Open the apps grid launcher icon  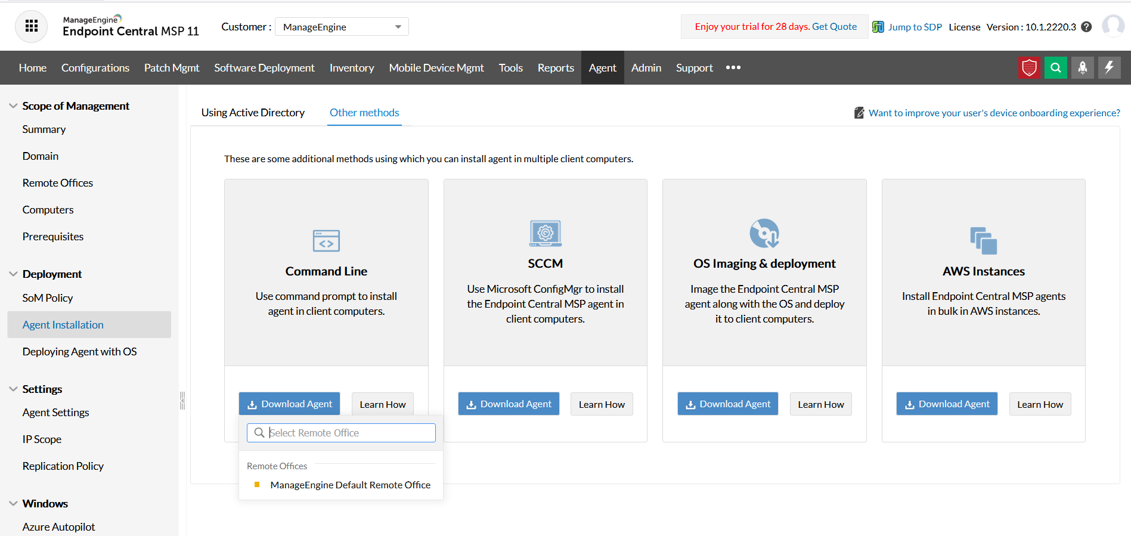[x=32, y=26]
